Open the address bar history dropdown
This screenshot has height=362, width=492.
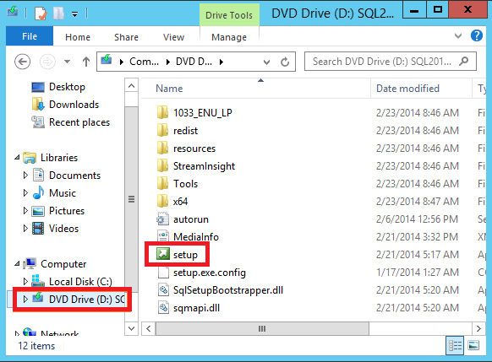266,62
